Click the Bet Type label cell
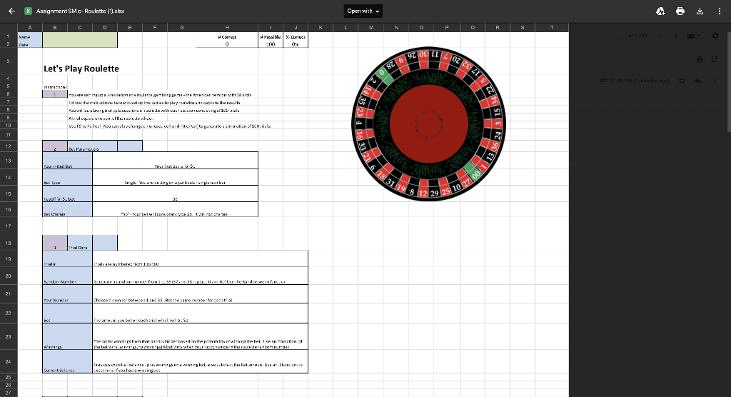Image resolution: width=731 pixels, height=397 pixels. pyautogui.click(x=67, y=177)
